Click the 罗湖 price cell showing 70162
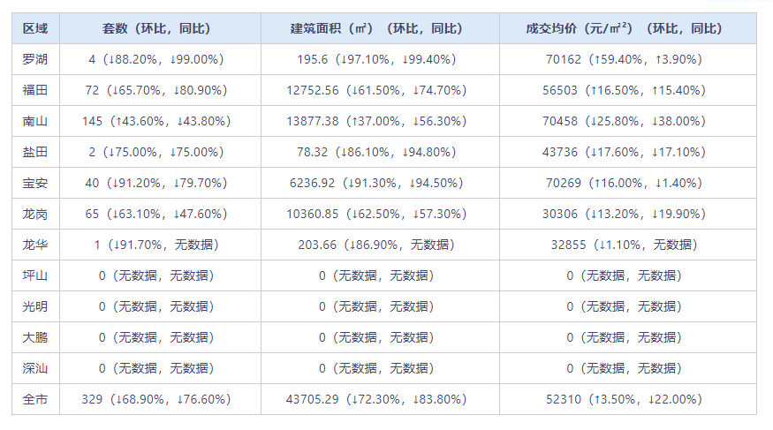The image size is (773, 430). (x=624, y=59)
